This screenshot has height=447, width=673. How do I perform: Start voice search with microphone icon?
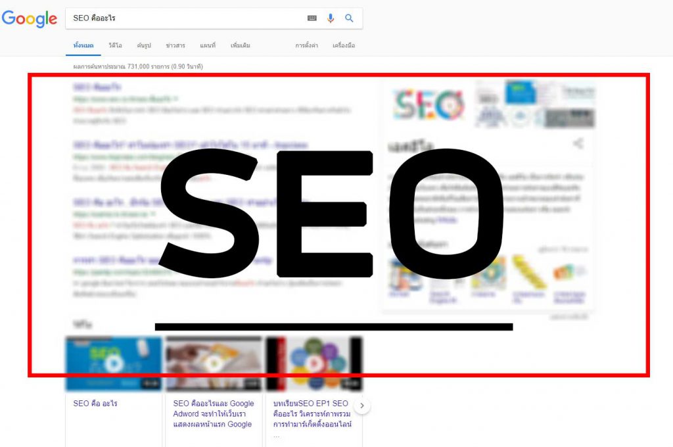(x=330, y=18)
